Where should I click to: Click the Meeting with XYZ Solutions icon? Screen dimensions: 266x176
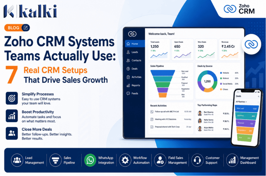(x=152, y=119)
